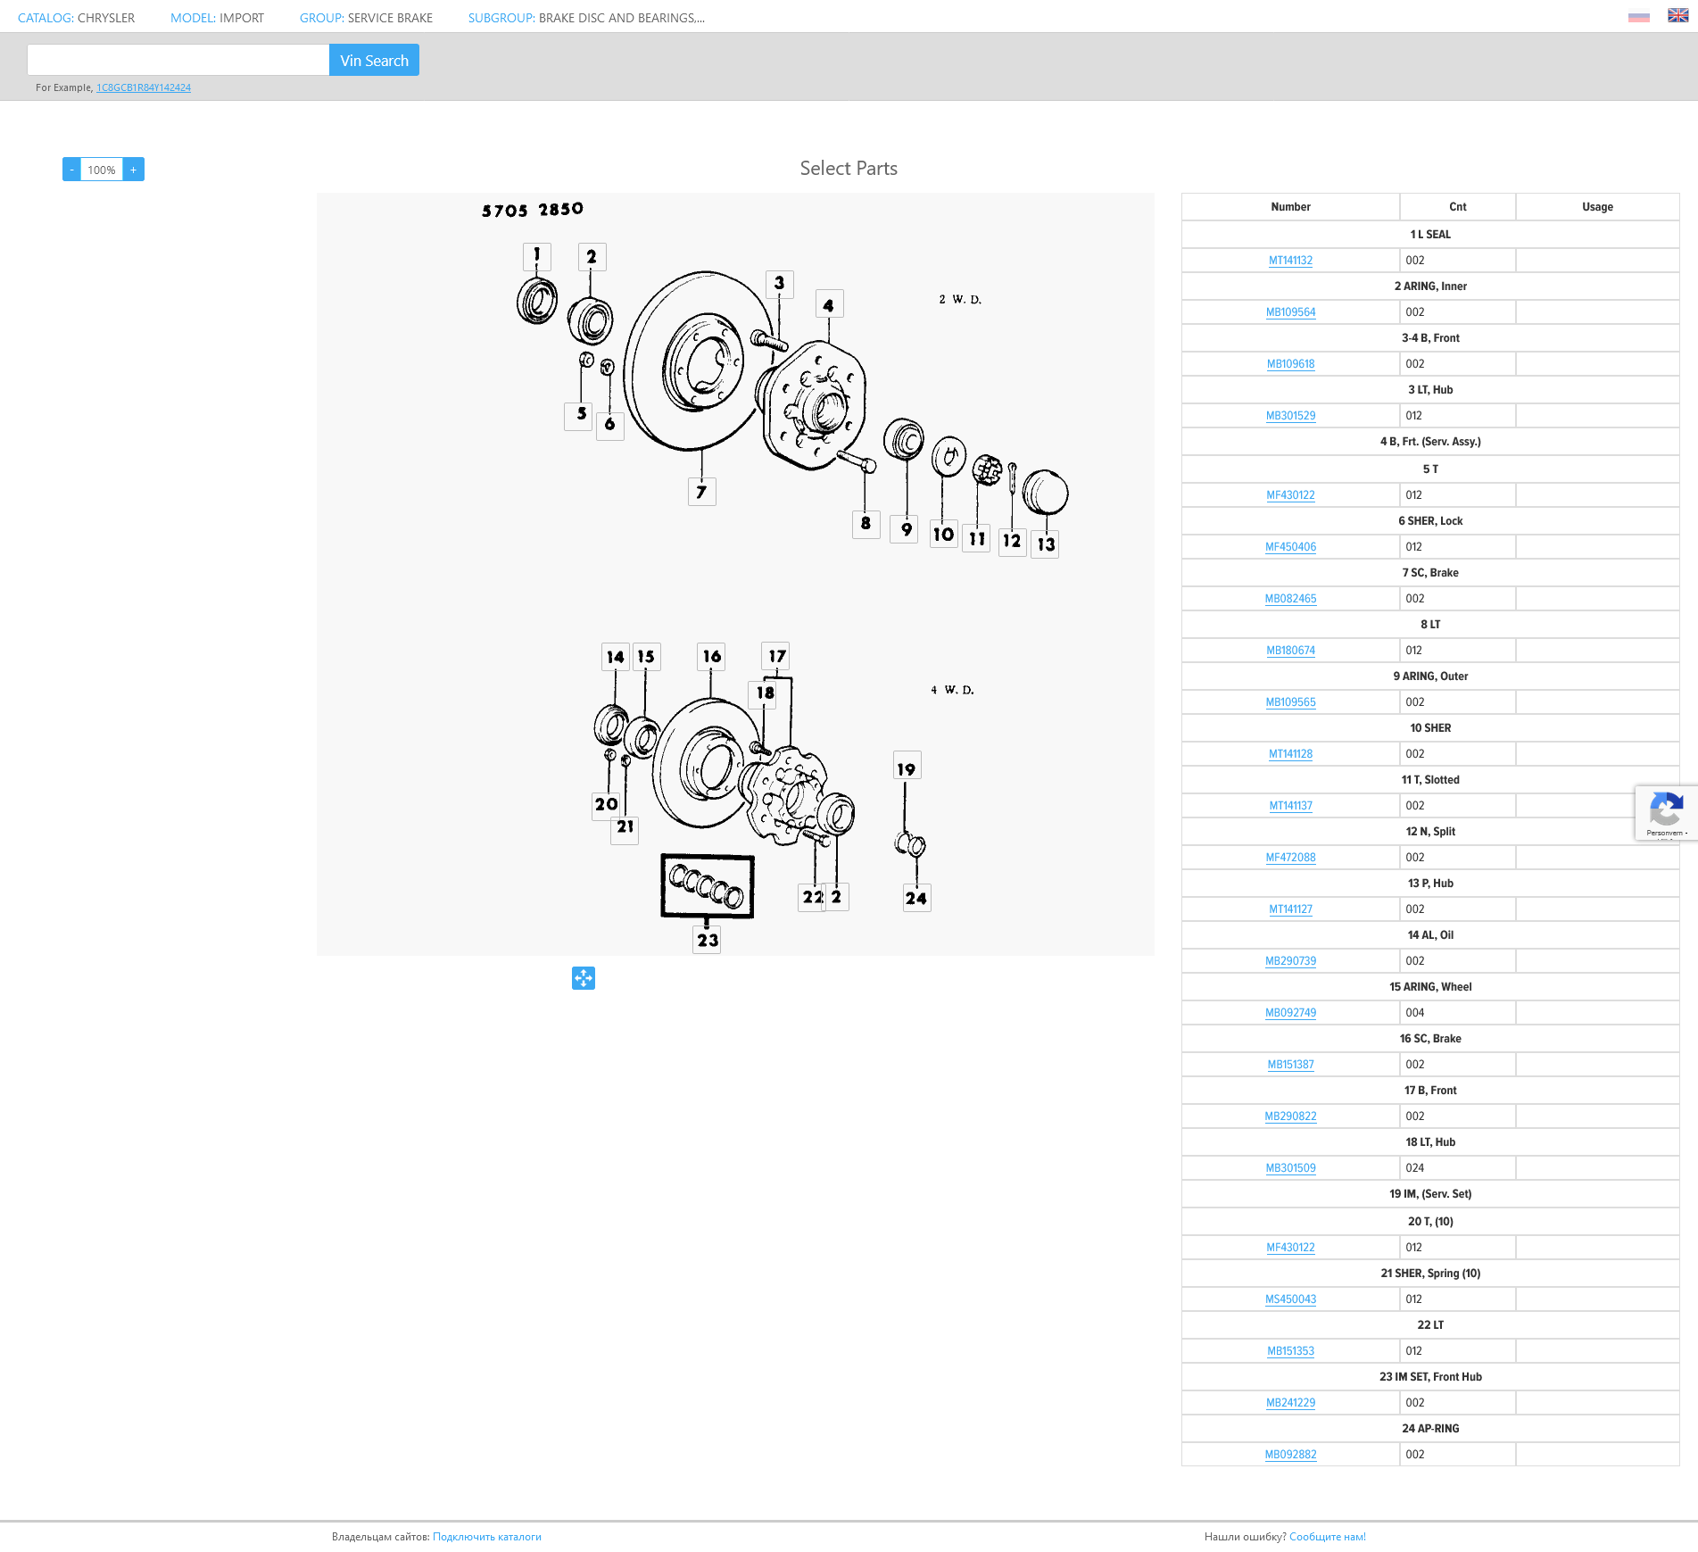The image size is (1698, 1552).
Task: Open part number MB241229 link
Action: click(1290, 1403)
